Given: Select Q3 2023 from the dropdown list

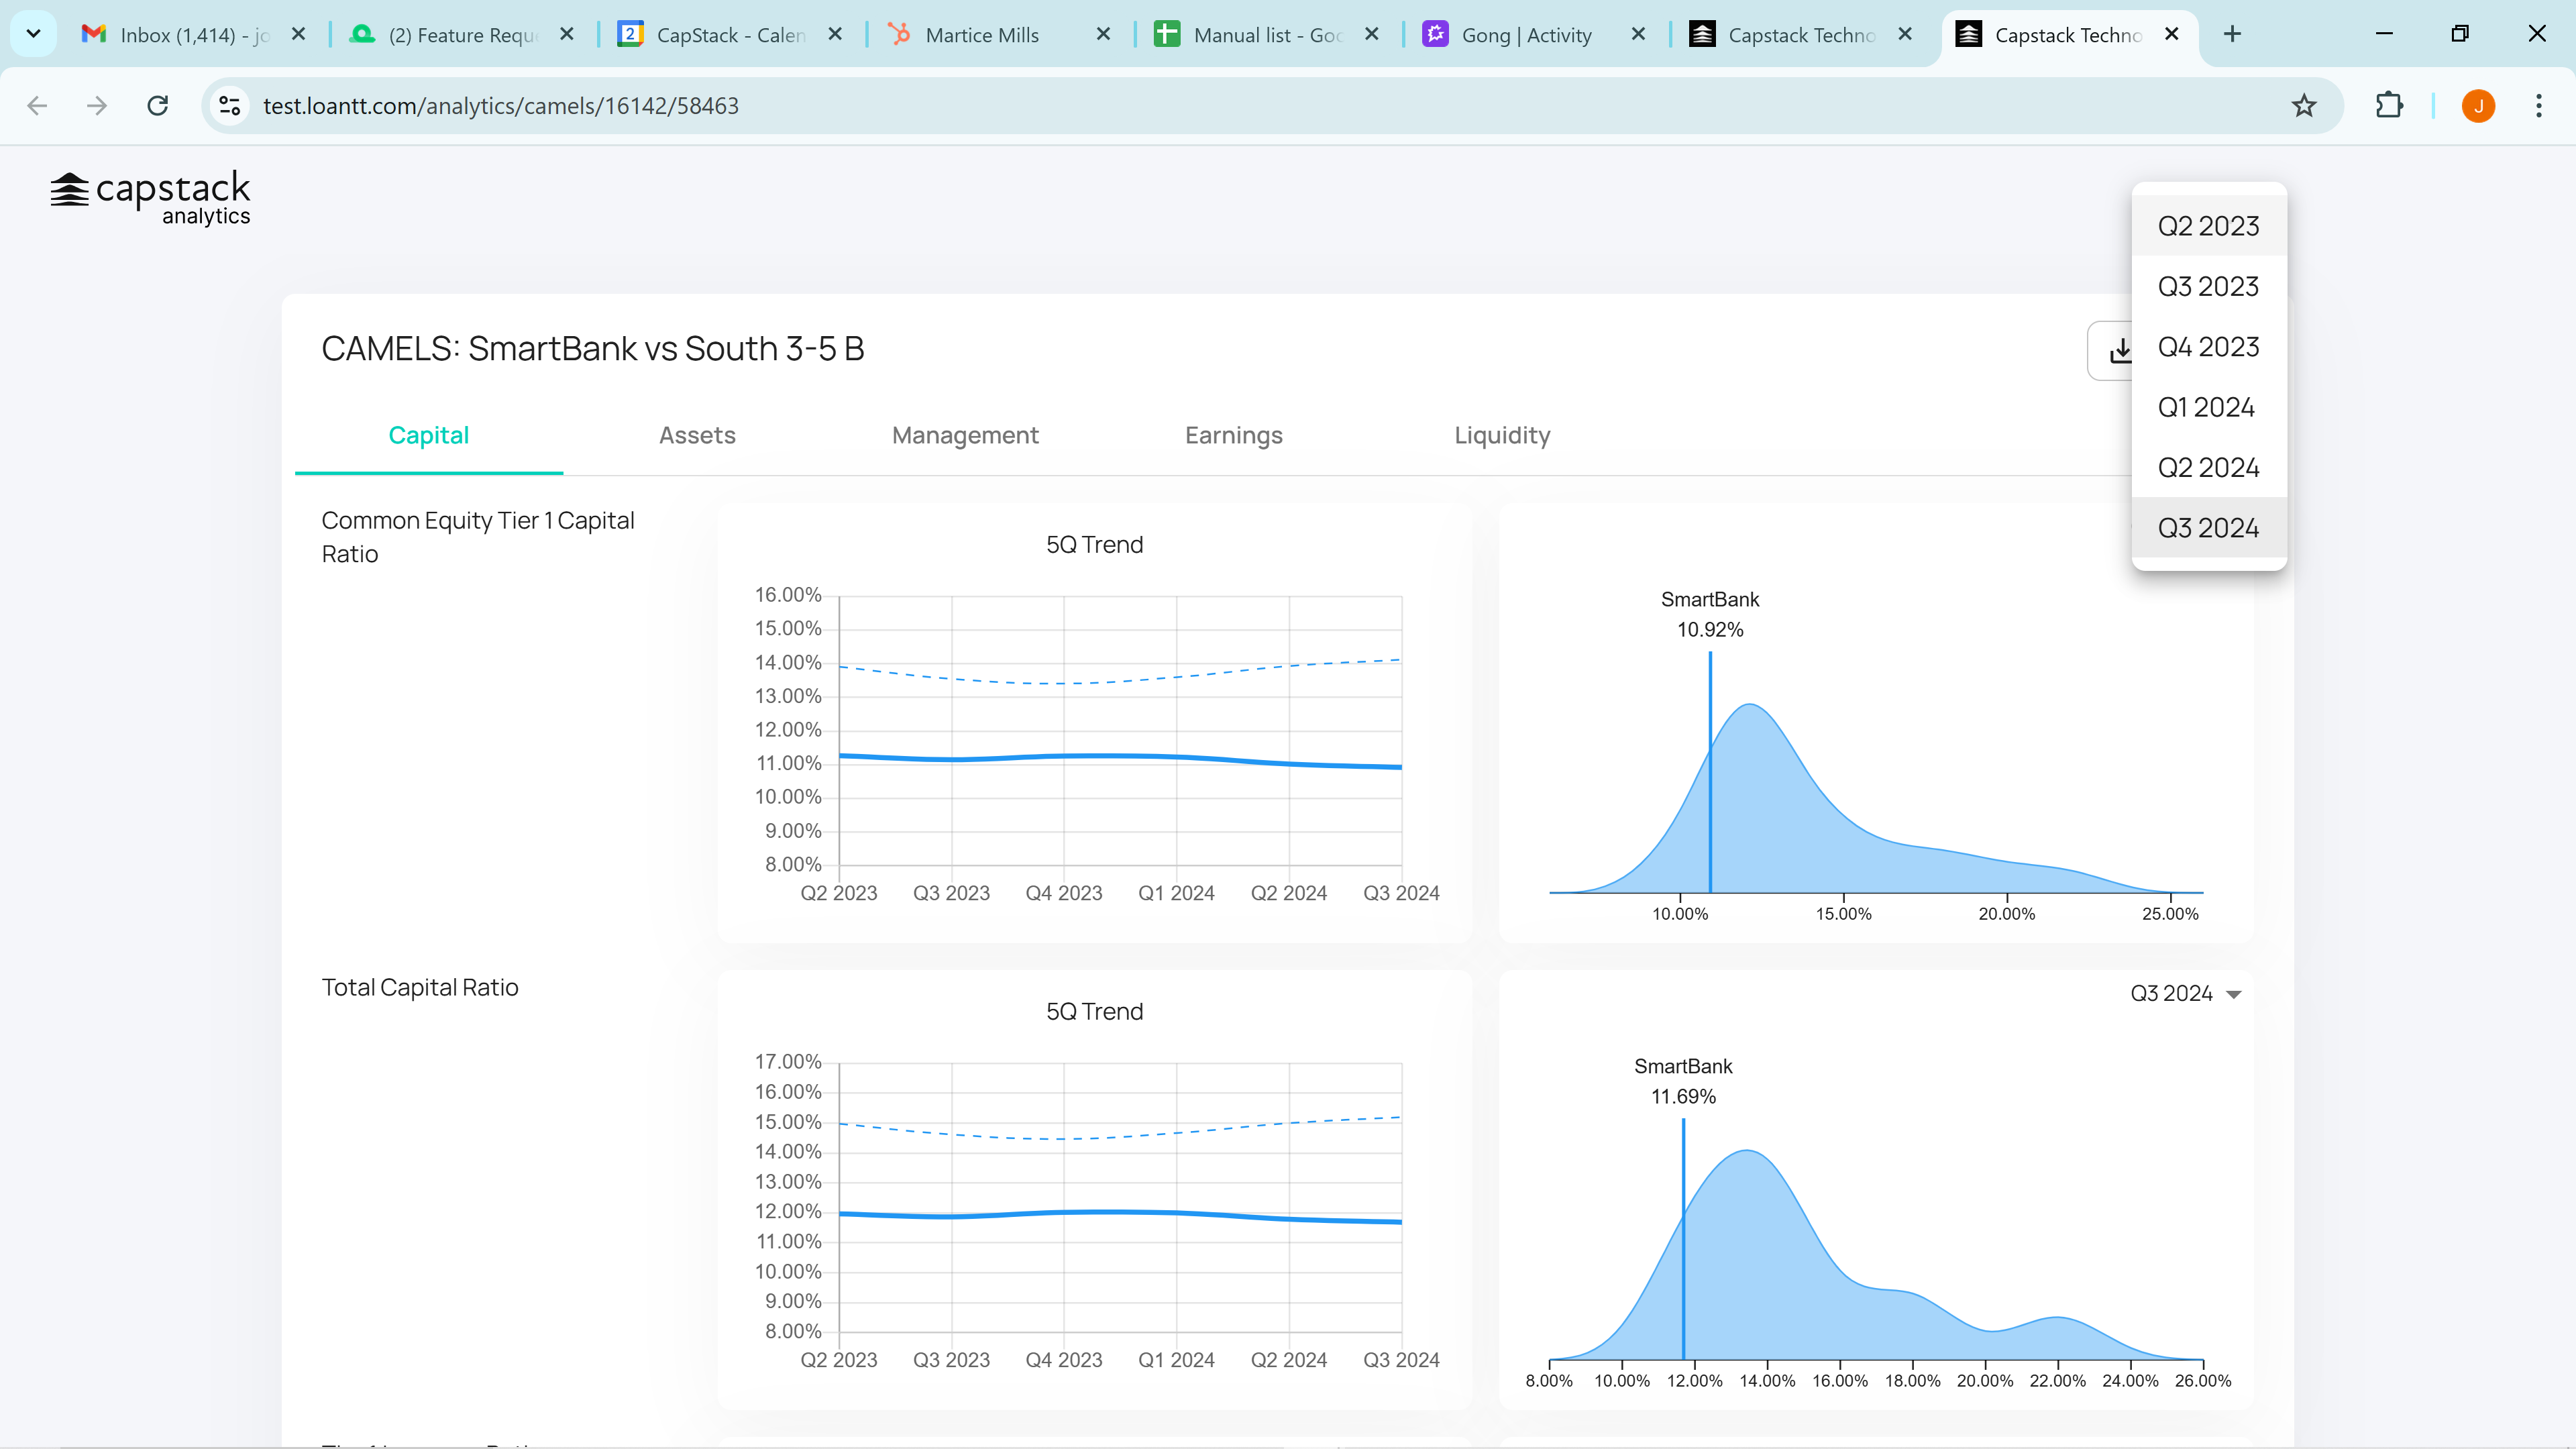Looking at the screenshot, I should coord(2208,287).
